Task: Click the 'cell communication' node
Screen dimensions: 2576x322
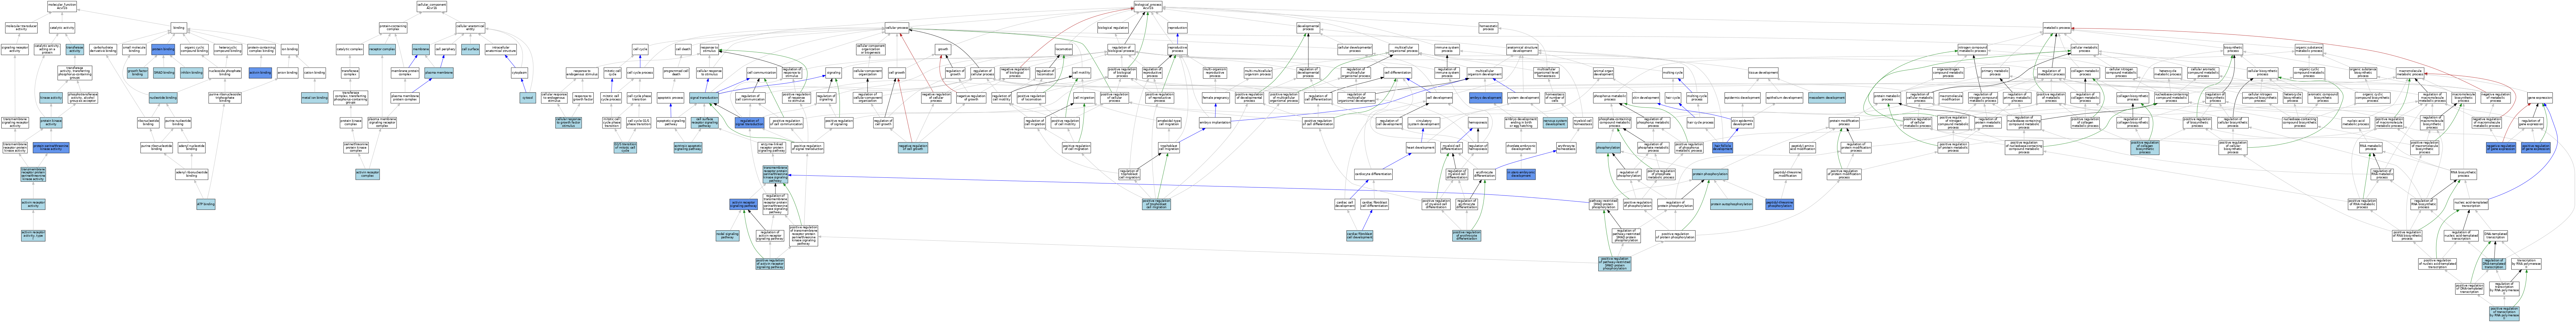Action: click(x=761, y=73)
